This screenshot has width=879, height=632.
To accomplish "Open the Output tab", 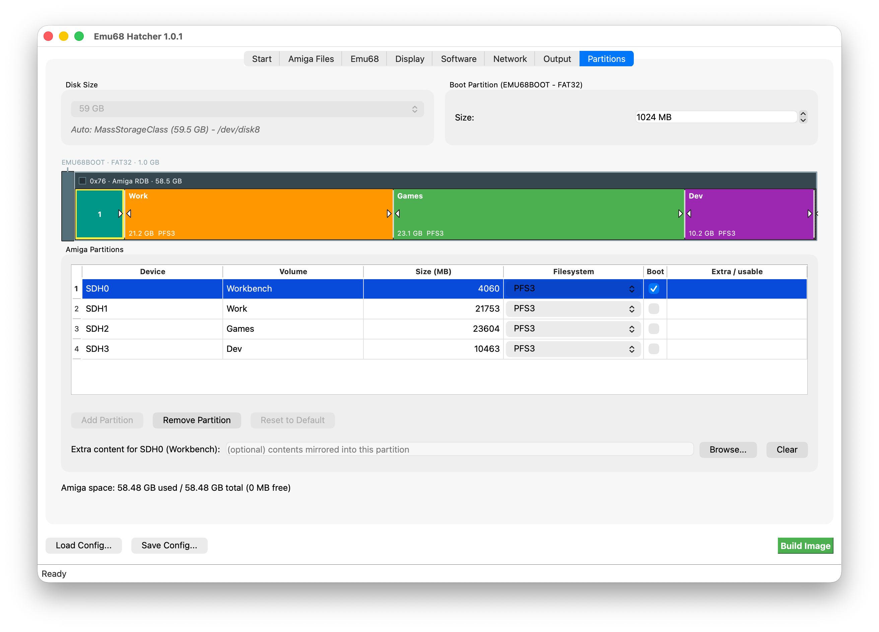I will (557, 59).
